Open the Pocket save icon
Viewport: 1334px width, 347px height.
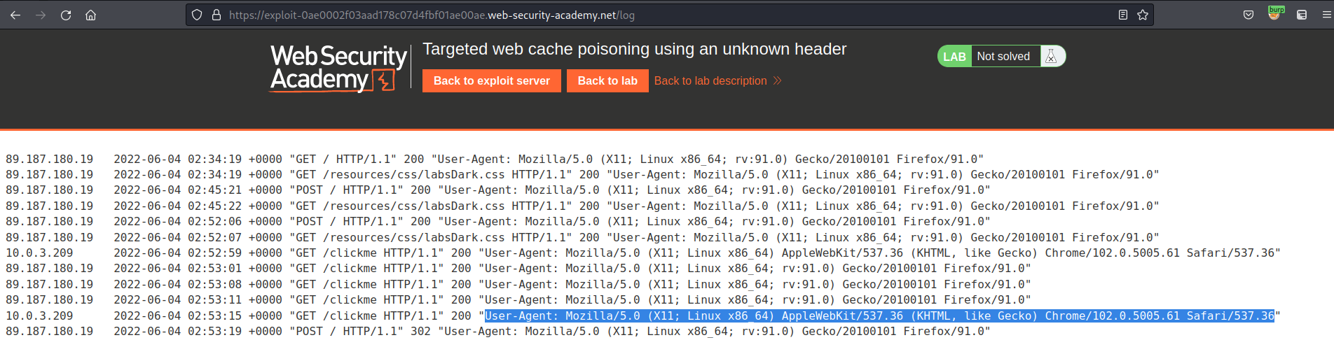(x=1249, y=15)
